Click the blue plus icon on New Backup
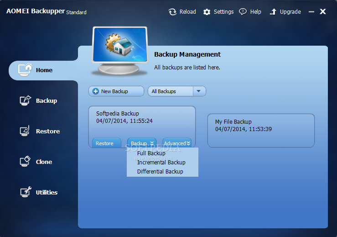Viewport: 337px width, 237px height. coord(96,91)
